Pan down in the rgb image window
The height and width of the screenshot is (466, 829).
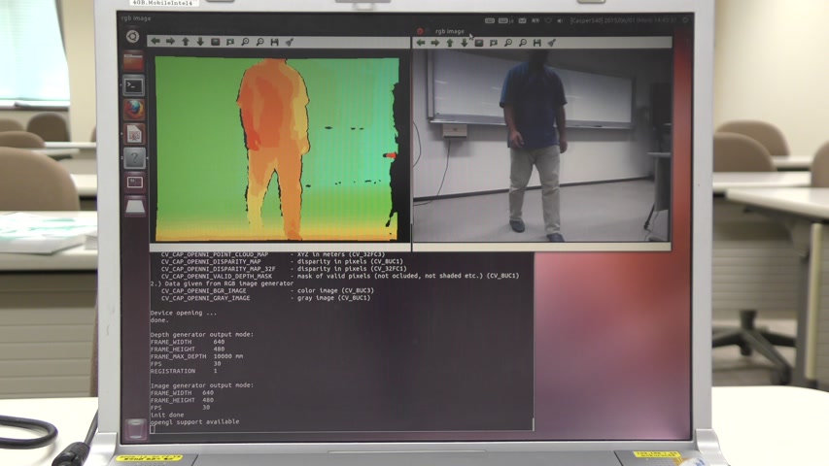coord(465,43)
